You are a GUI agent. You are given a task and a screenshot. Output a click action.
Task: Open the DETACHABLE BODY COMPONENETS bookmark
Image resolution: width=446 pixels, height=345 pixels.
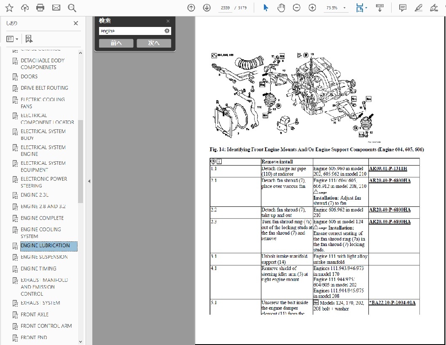[x=43, y=64]
